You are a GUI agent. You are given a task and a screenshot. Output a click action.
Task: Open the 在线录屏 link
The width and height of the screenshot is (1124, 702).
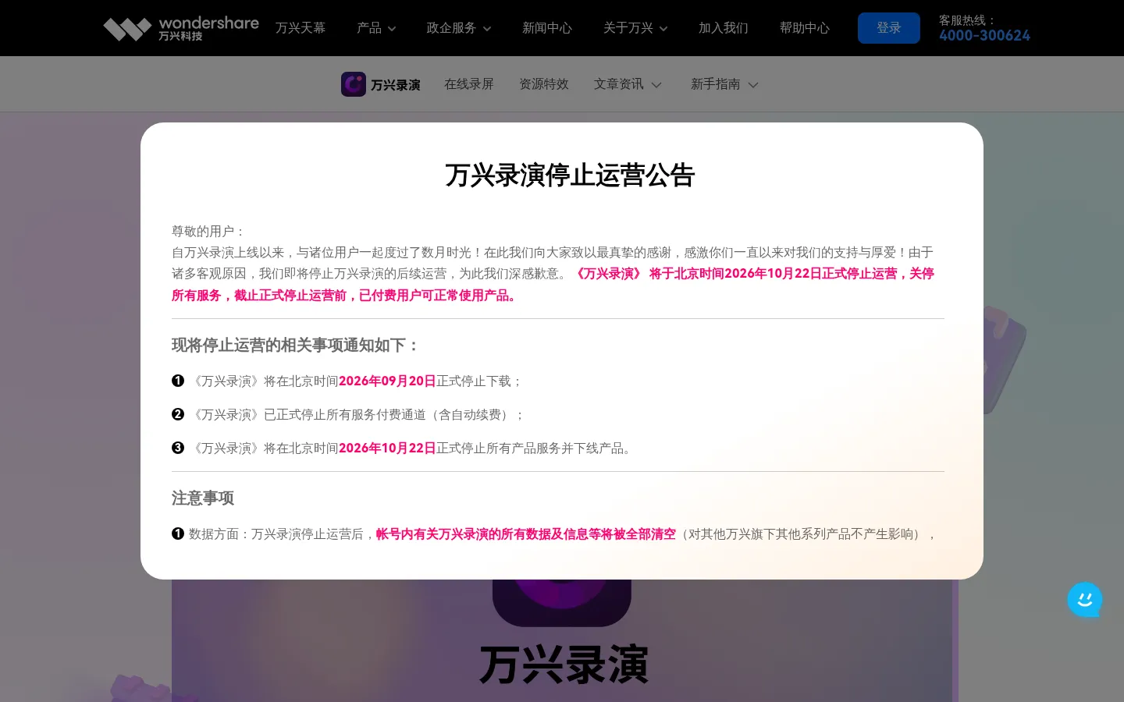469,84
